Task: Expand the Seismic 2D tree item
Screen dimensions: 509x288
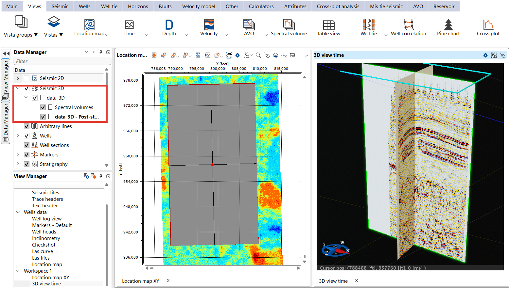Action: point(17,78)
